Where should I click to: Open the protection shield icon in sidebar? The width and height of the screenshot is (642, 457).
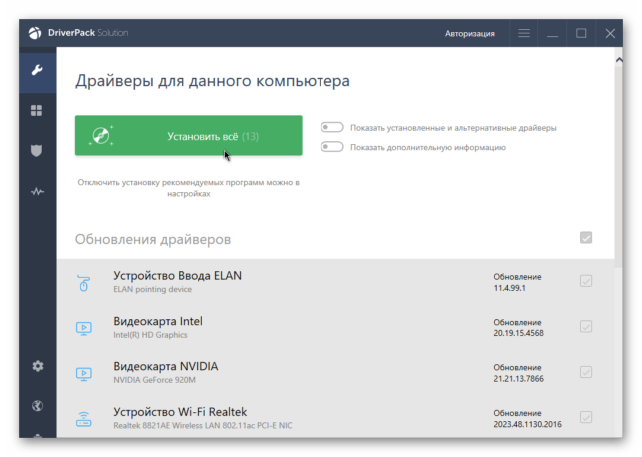point(36,150)
